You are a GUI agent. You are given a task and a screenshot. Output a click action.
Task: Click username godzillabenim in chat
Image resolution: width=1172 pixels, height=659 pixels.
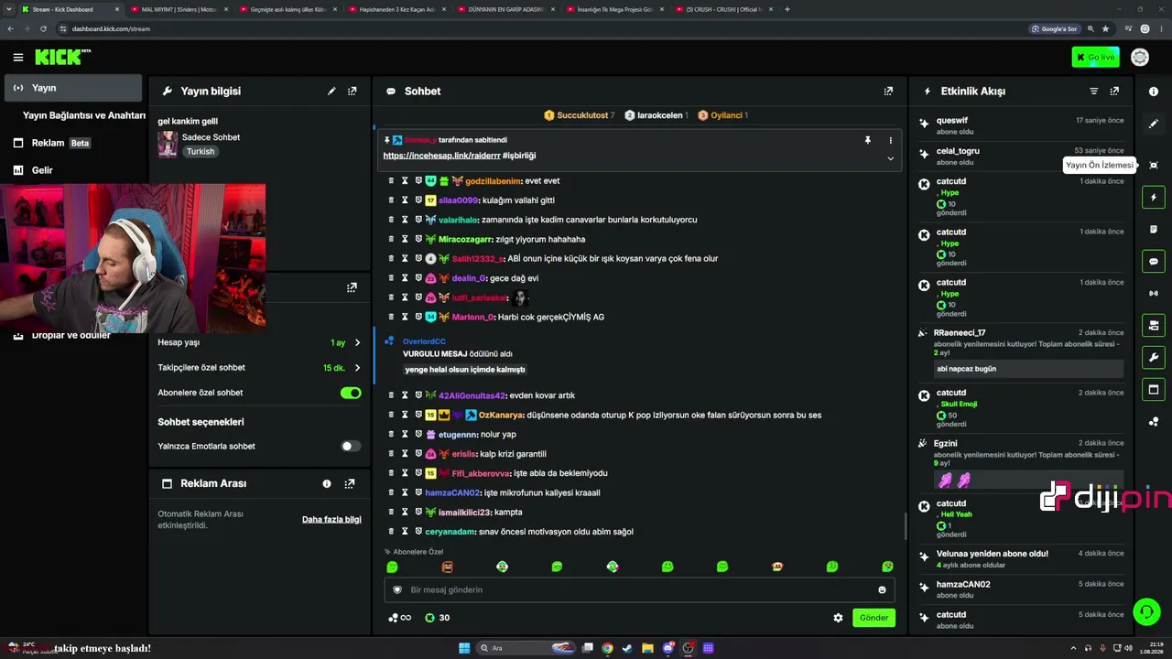tap(493, 181)
